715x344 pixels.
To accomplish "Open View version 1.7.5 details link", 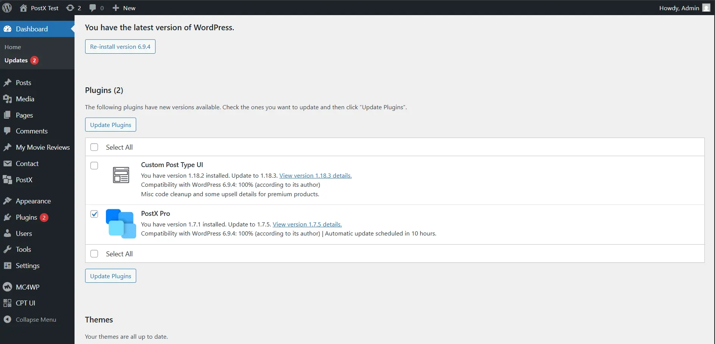I will tap(307, 224).
